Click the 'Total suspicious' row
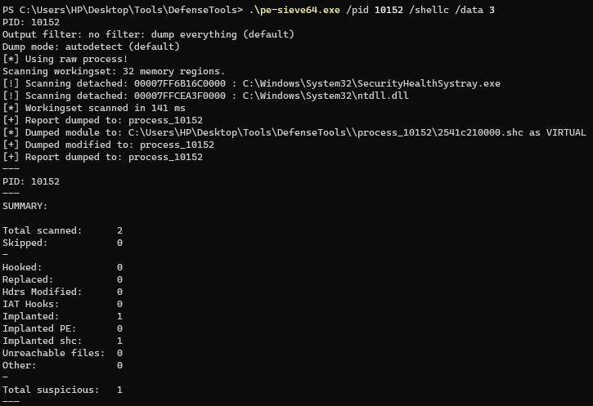Image resolution: width=593 pixels, height=406 pixels. pyautogui.click(x=62, y=390)
